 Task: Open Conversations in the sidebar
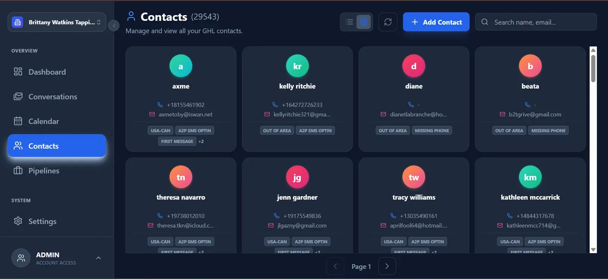pyautogui.click(x=57, y=96)
